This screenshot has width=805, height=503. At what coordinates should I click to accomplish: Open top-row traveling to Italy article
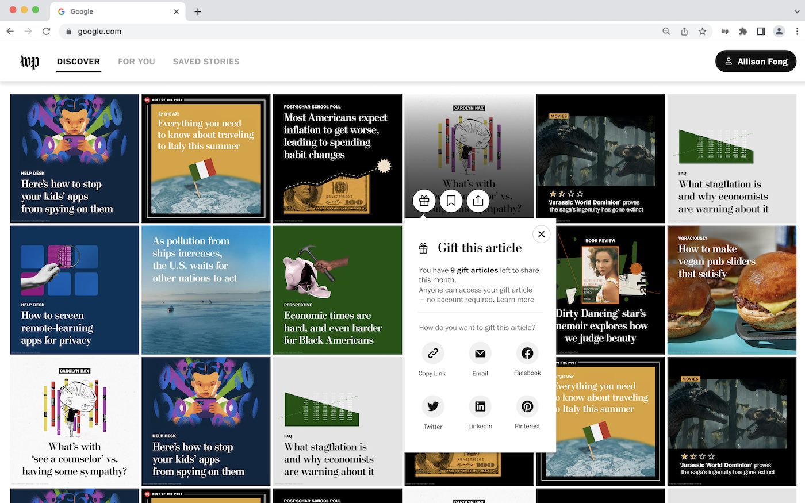[206, 159]
